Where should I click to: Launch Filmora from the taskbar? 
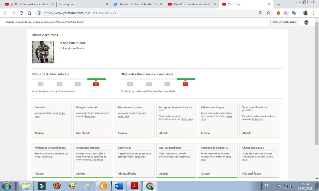tap(42, 186)
